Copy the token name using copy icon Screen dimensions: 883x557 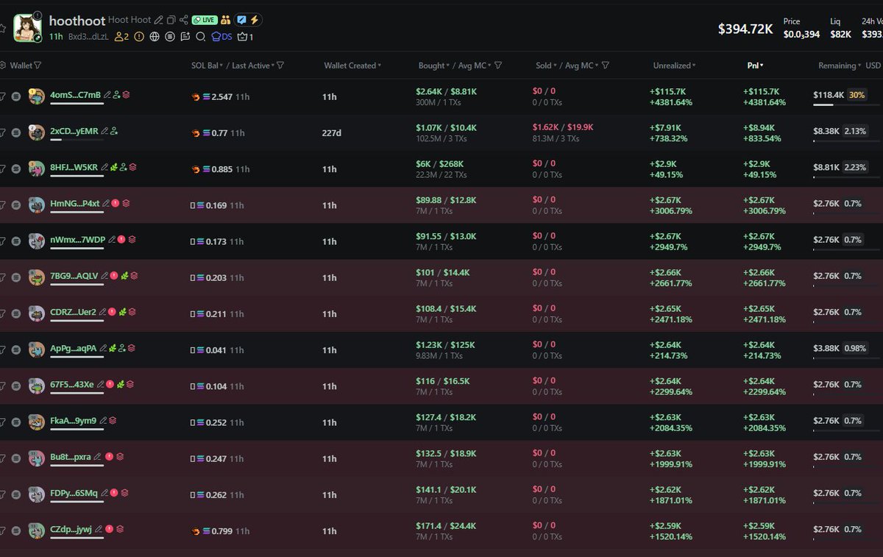[171, 21]
